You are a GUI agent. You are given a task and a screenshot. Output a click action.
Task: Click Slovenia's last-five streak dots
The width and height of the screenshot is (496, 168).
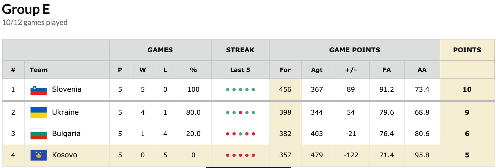(x=240, y=90)
